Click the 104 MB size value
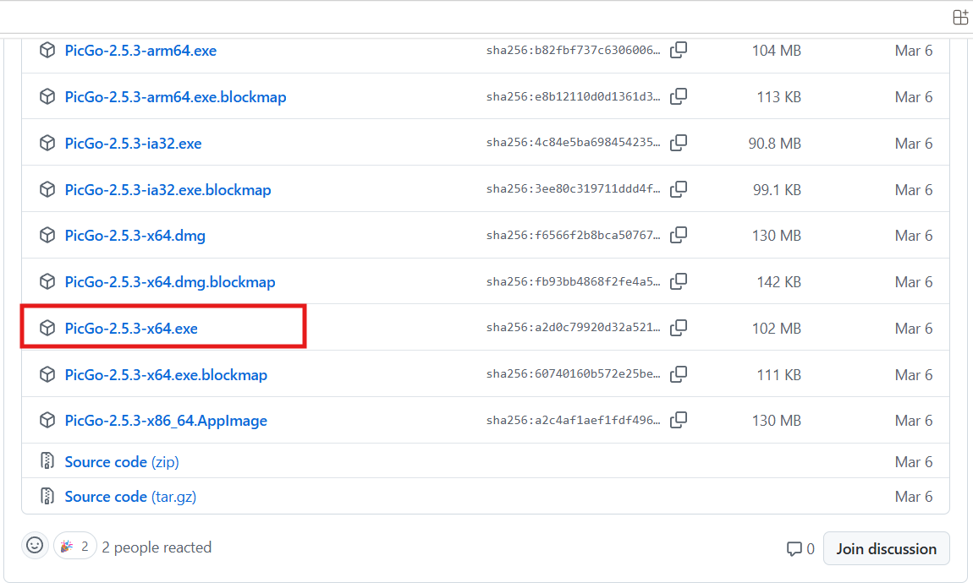973x588 pixels. coord(777,51)
